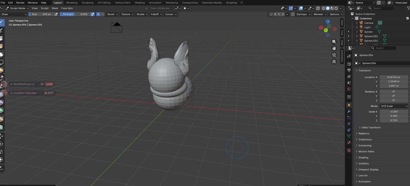Image resolution: width=410 pixels, height=186 pixels.
Task: Set brush direction to Subtract minus
Action: click(x=102, y=14)
